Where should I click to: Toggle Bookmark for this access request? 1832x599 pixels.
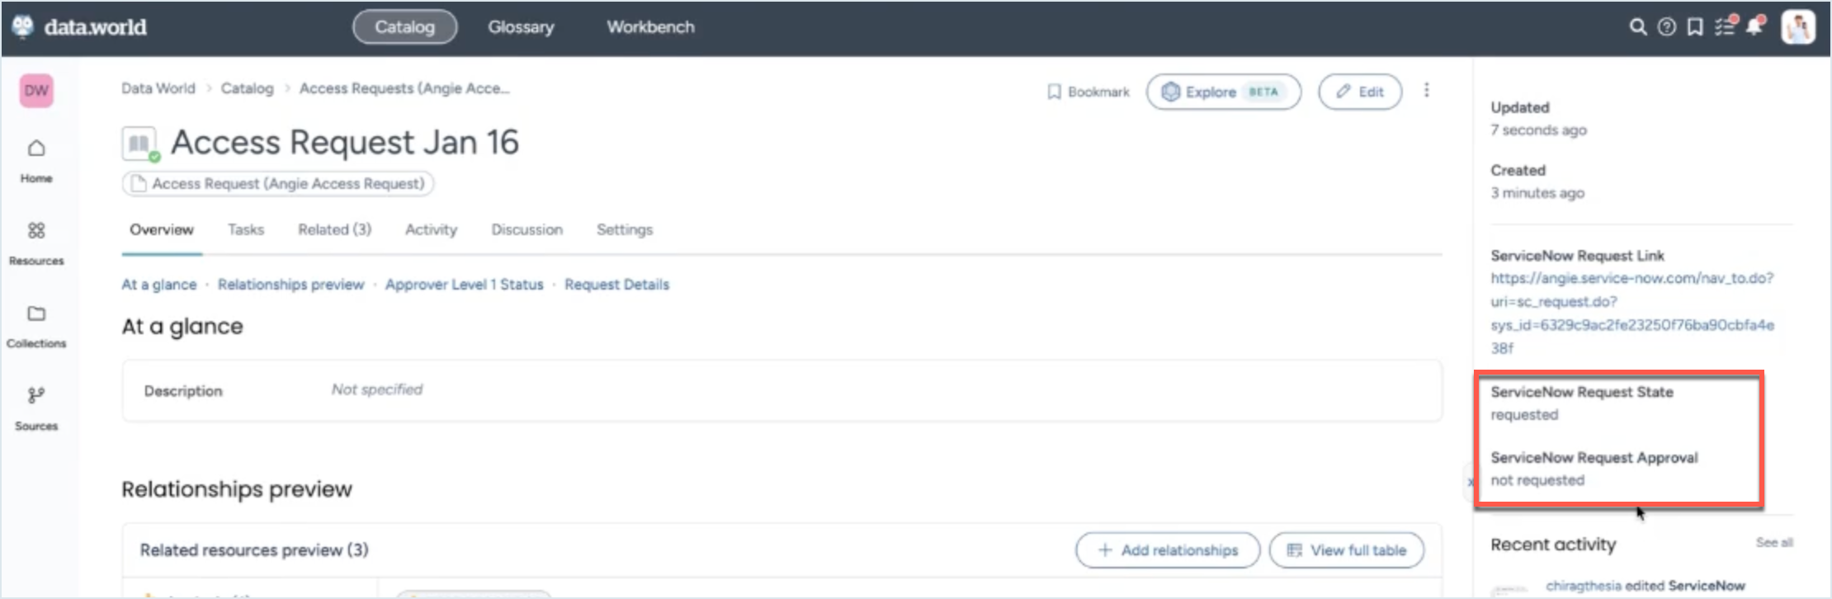point(1088,92)
